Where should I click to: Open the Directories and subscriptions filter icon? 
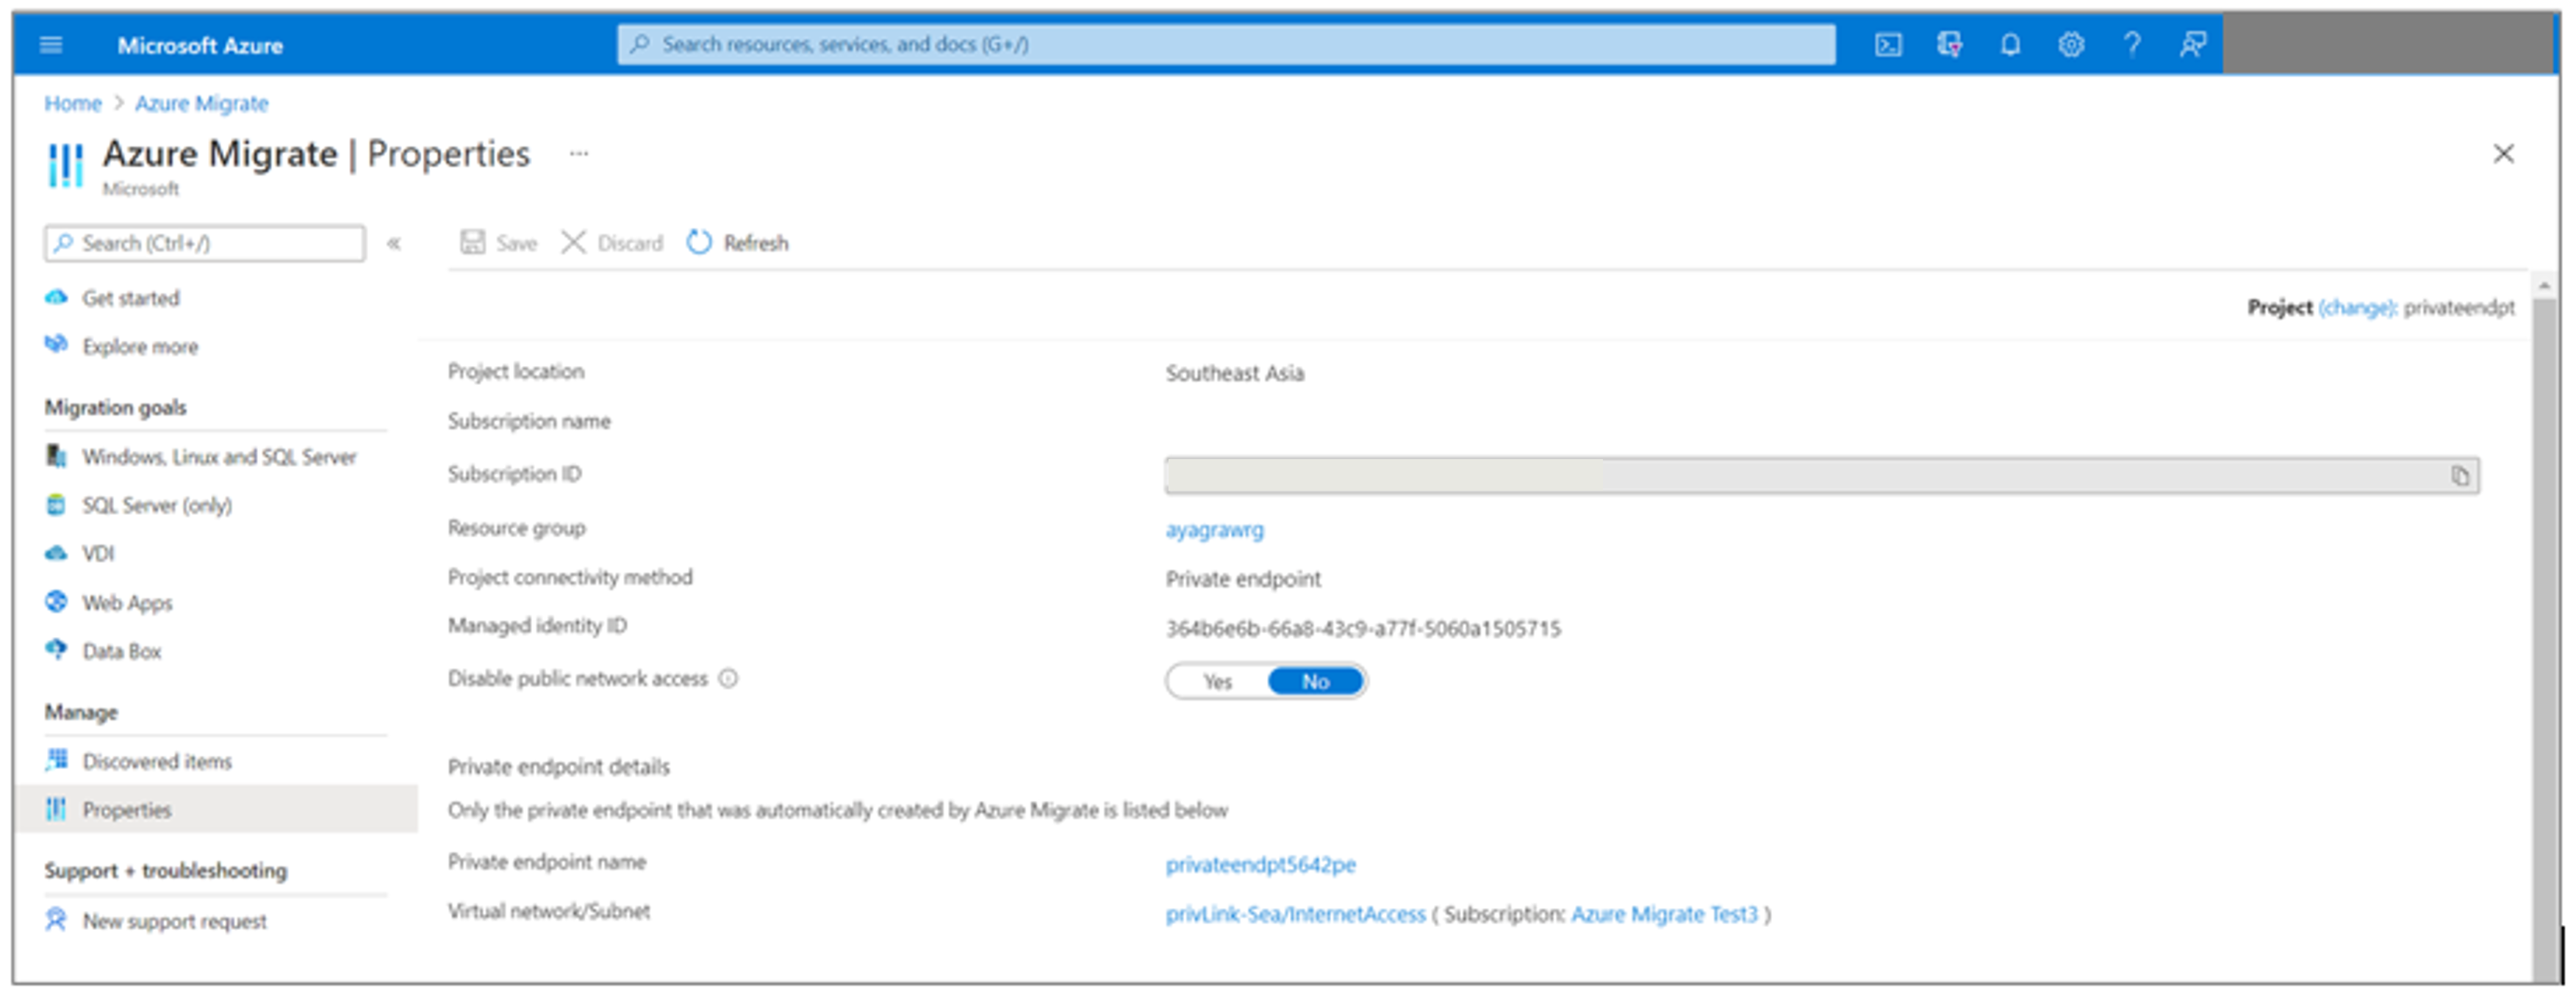(1949, 45)
